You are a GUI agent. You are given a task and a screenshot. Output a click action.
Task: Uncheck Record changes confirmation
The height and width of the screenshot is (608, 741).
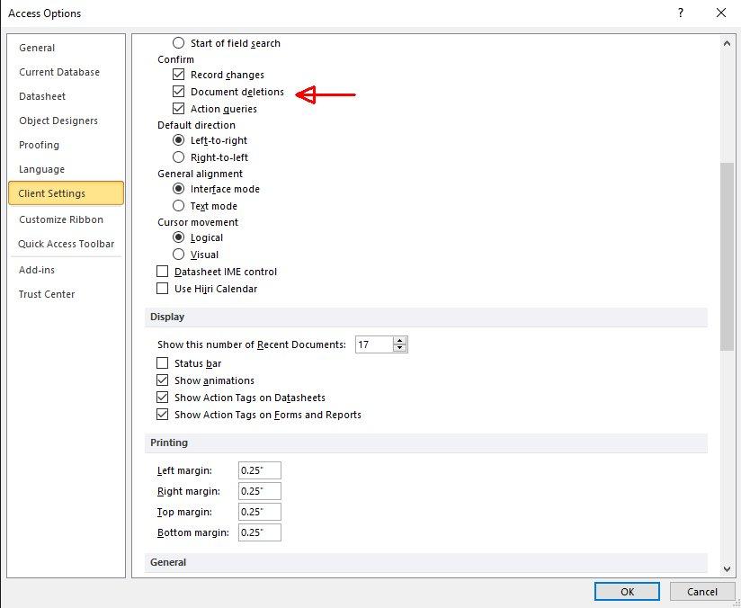tap(178, 75)
